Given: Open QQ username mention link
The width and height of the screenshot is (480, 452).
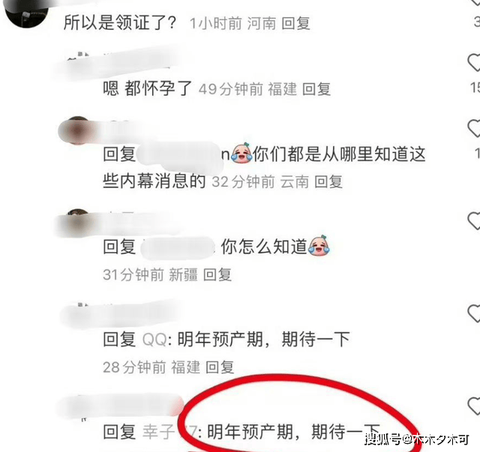Looking at the screenshot, I should (x=154, y=340).
